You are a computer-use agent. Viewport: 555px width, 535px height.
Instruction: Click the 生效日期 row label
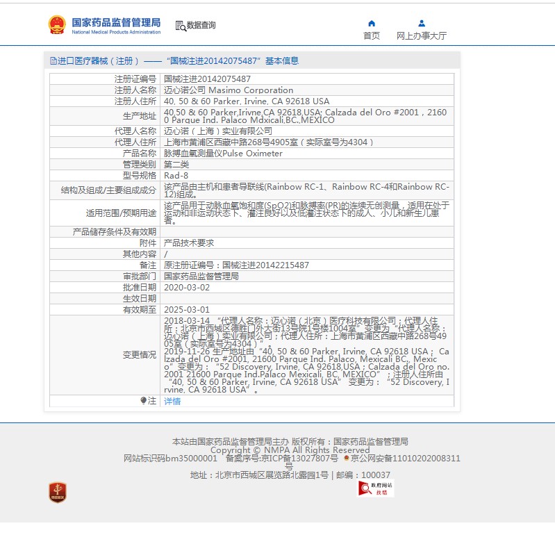tap(140, 299)
